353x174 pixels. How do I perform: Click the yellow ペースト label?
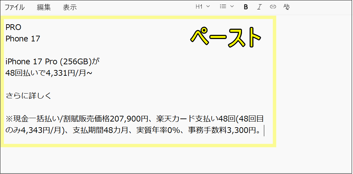click(x=225, y=38)
